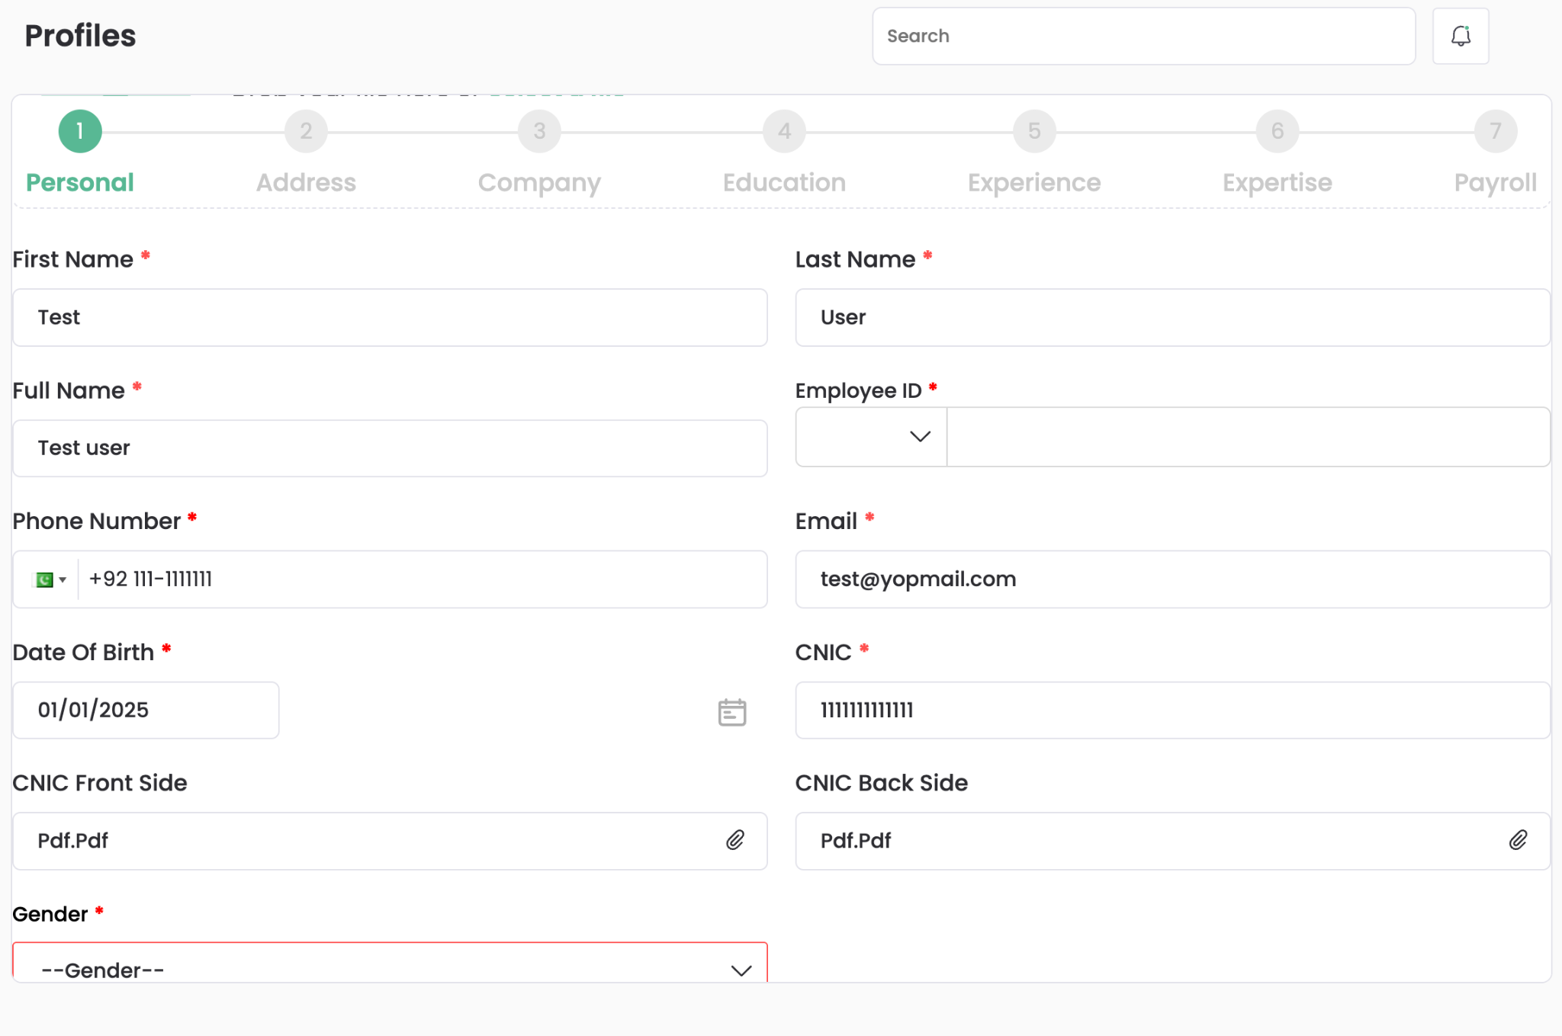The height and width of the screenshot is (1036, 1562).
Task: Click the Employee ID number field
Action: coord(1248,437)
